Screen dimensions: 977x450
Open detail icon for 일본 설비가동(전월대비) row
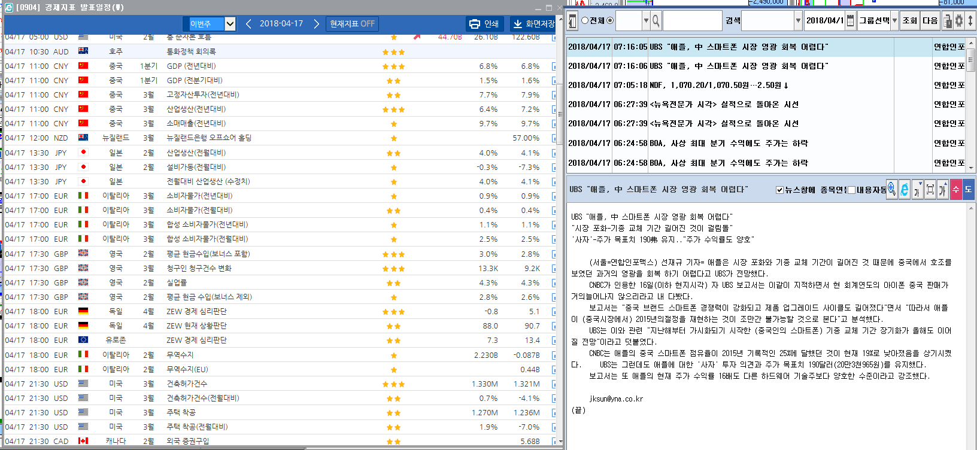pyautogui.click(x=553, y=168)
